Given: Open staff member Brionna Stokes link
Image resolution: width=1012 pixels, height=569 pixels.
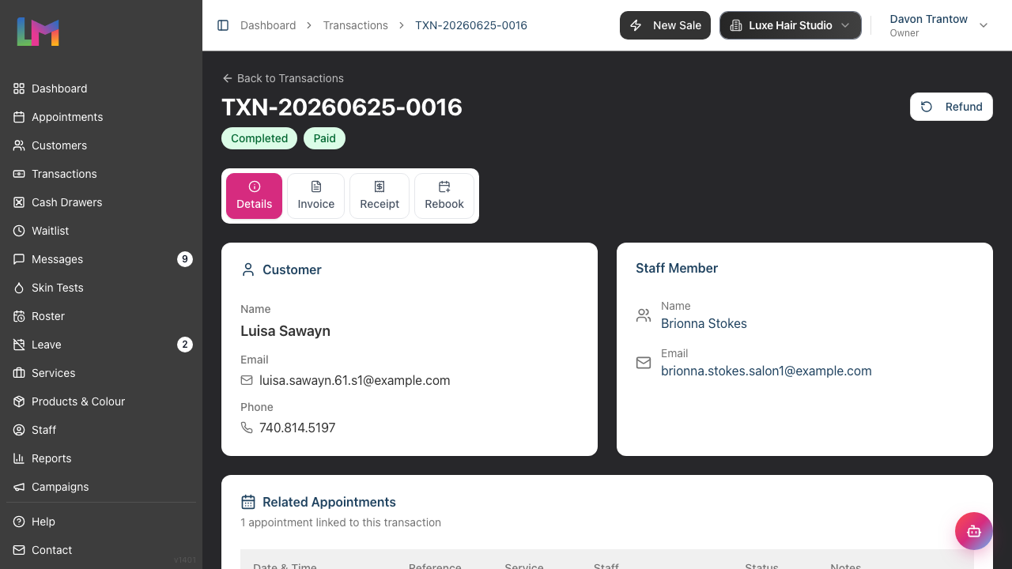Looking at the screenshot, I should 704,323.
